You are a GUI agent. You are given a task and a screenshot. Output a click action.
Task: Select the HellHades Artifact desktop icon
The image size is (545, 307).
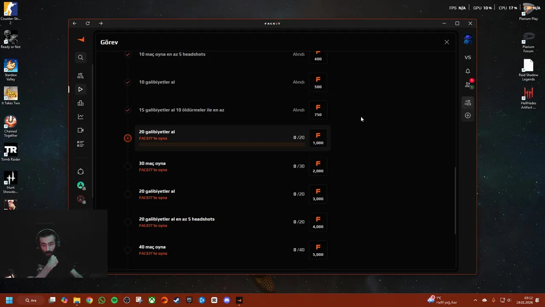(528, 98)
